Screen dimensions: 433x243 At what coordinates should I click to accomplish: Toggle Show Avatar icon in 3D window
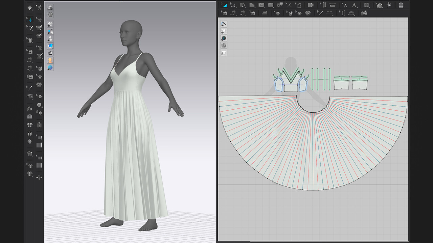50,38
